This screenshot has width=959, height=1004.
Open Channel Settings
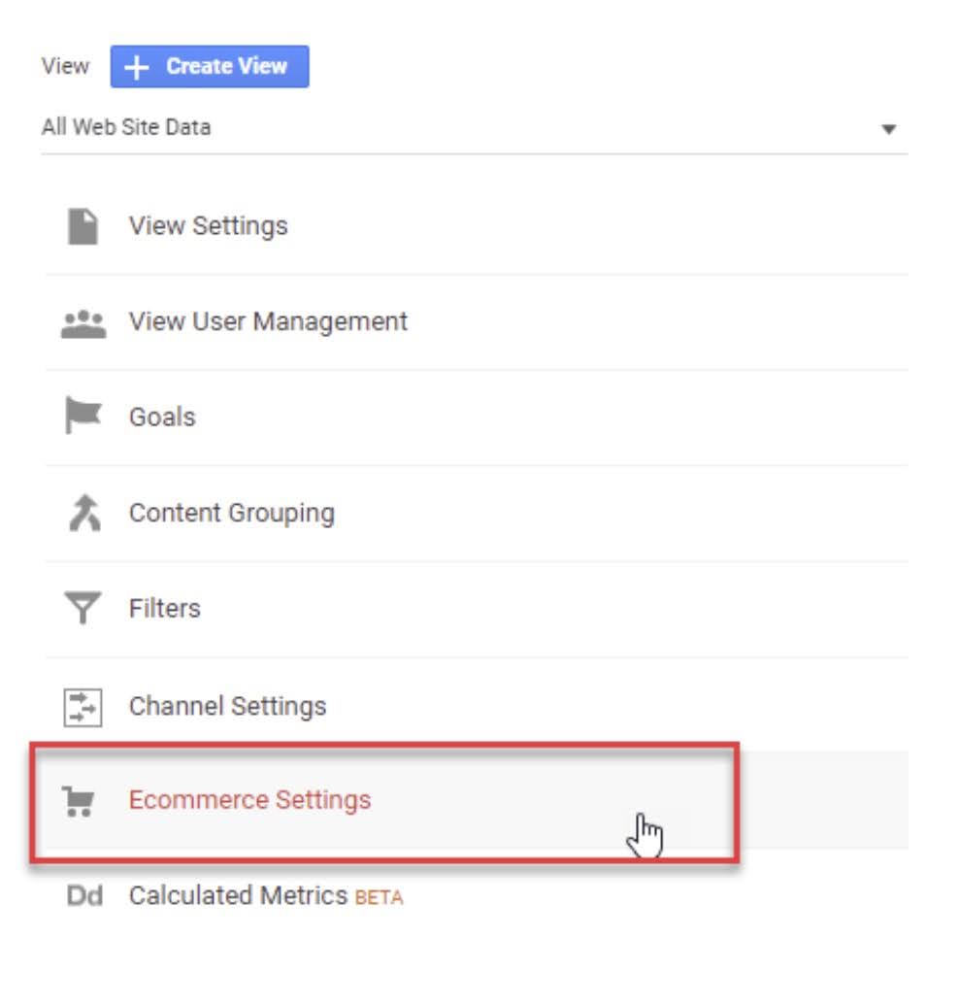click(227, 706)
